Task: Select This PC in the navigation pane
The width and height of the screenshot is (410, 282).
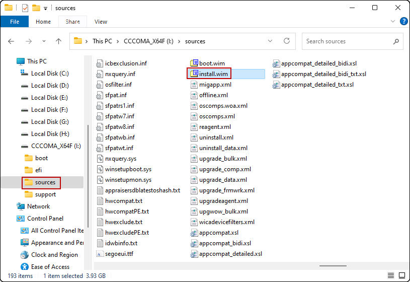Action: click(37, 61)
